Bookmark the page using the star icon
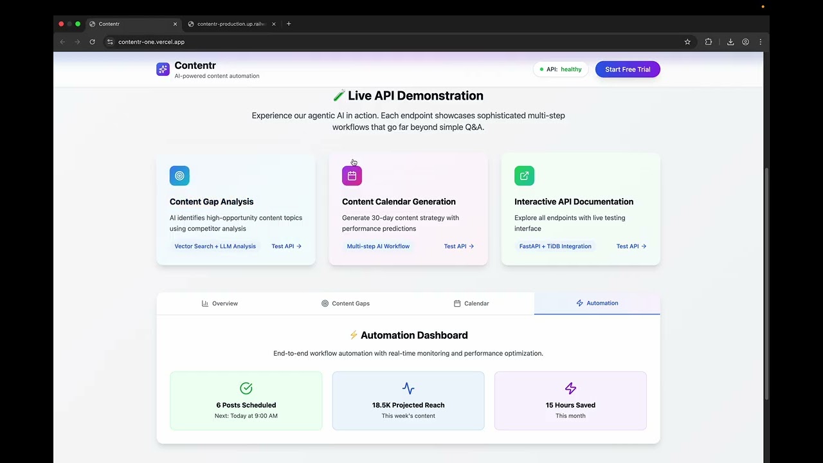Image resolution: width=823 pixels, height=463 pixels. pyautogui.click(x=687, y=41)
